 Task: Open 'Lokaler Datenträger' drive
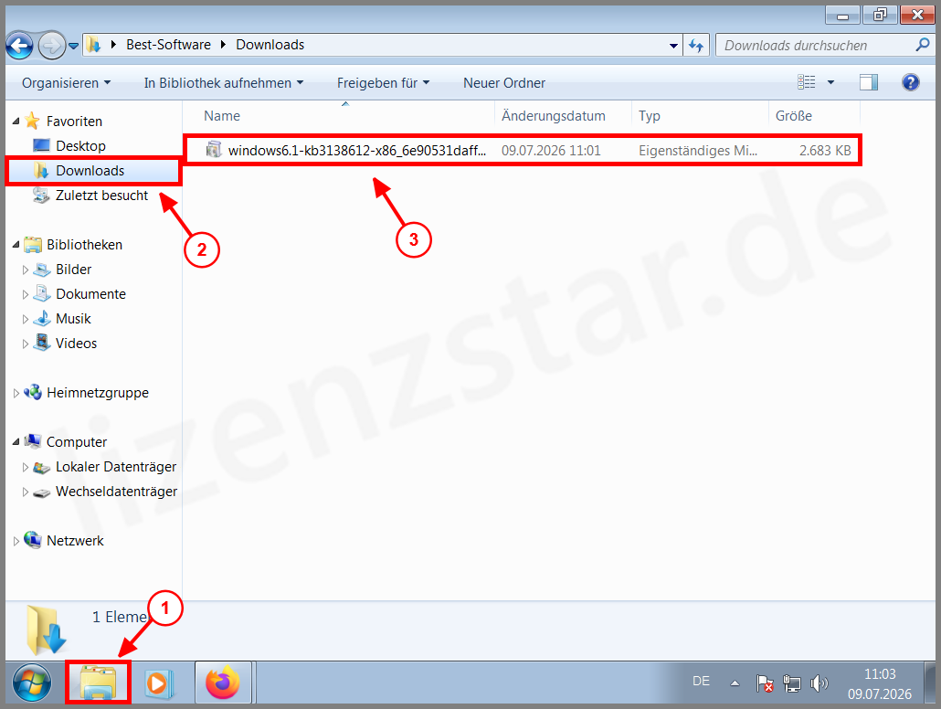pos(116,467)
